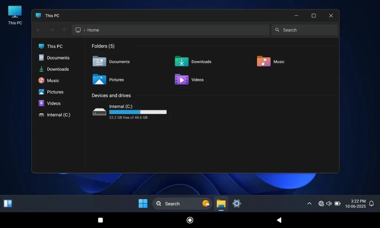Open the Windows Start menu button
Screen dimensions: 380x228
point(143,203)
